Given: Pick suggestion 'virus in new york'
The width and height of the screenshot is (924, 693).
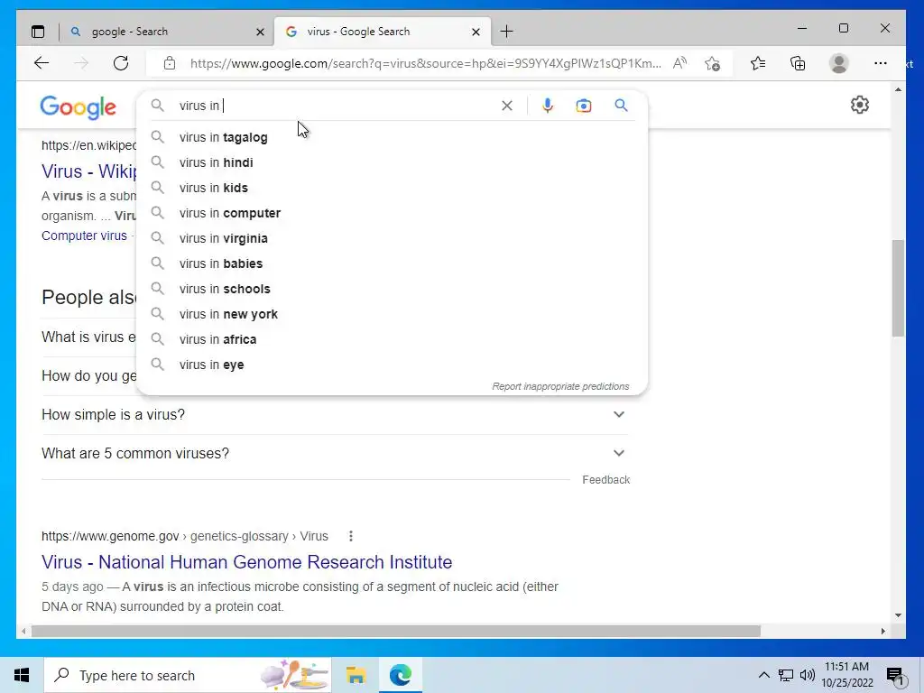Looking at the screenshot, I should click(392, 315).
